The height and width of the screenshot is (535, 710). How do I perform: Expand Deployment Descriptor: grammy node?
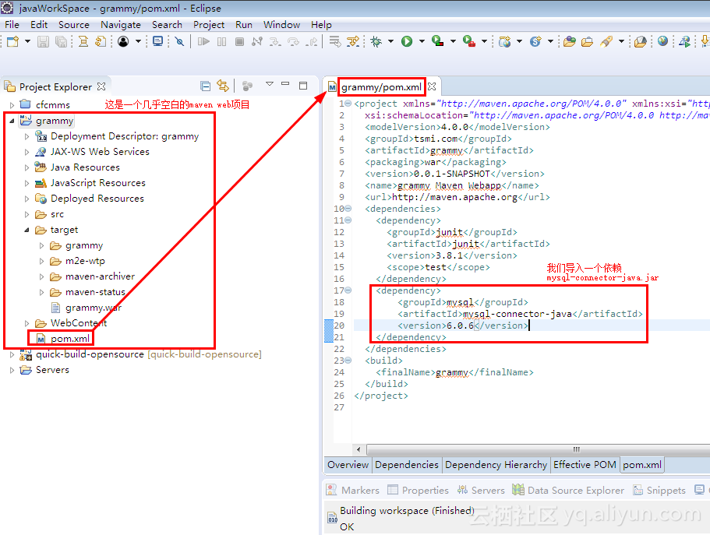point(26,136)
